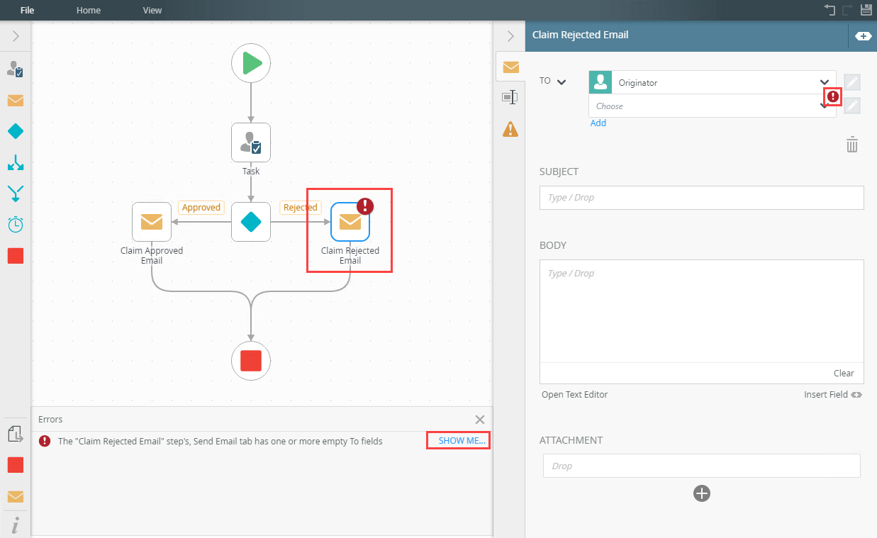Collapse the configuration panel chevron
This screenshot has width=877, height=538.
(510, 36)
